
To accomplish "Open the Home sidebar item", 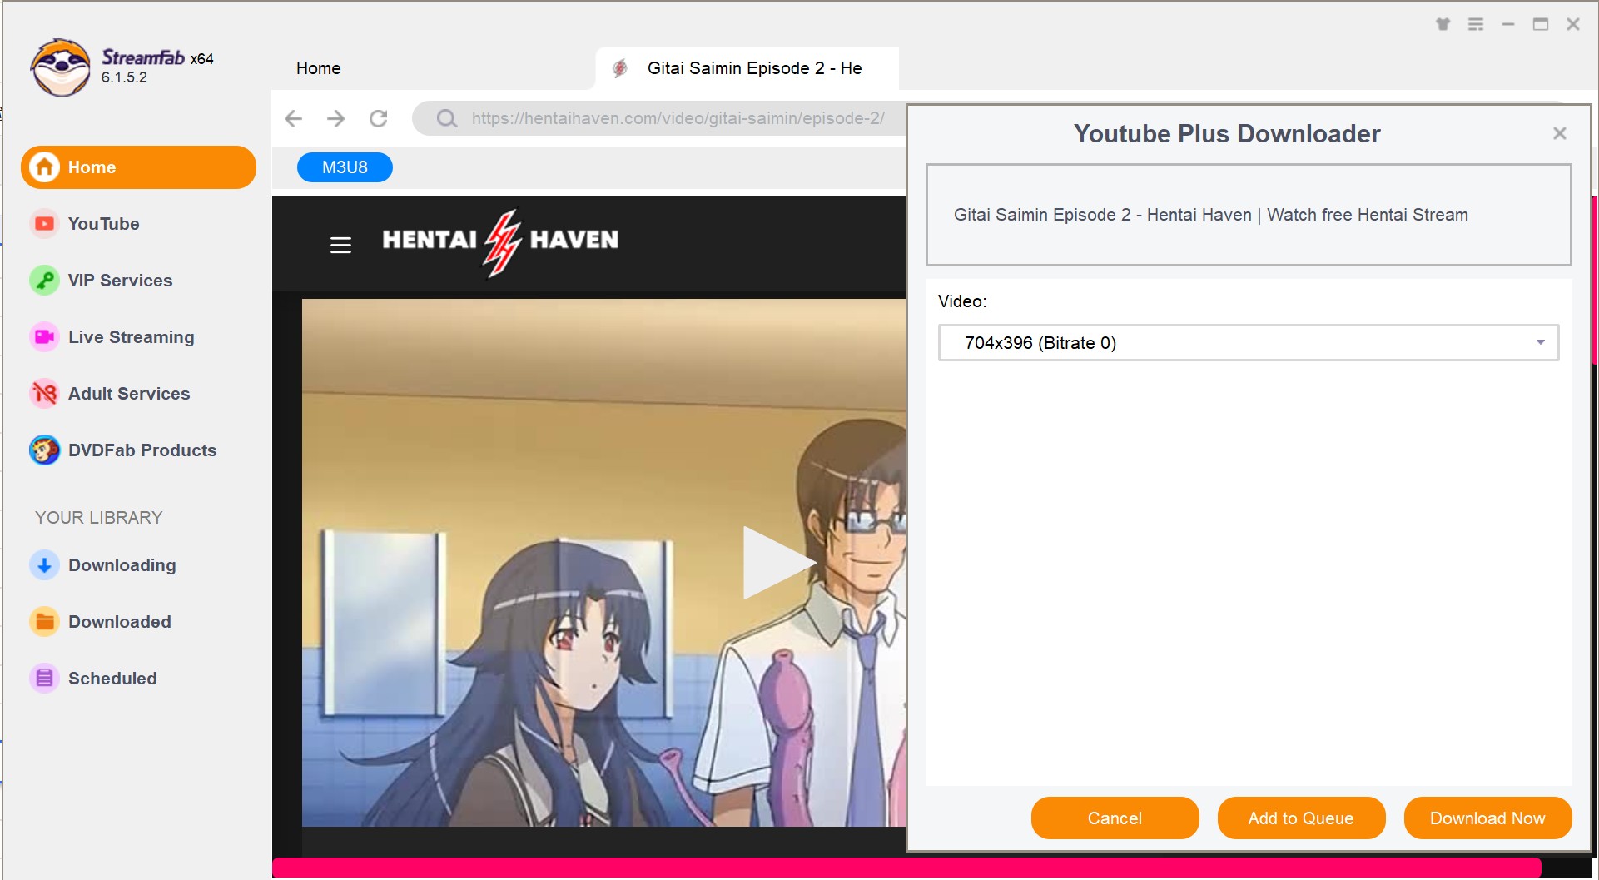I will [x=138, y=167].
